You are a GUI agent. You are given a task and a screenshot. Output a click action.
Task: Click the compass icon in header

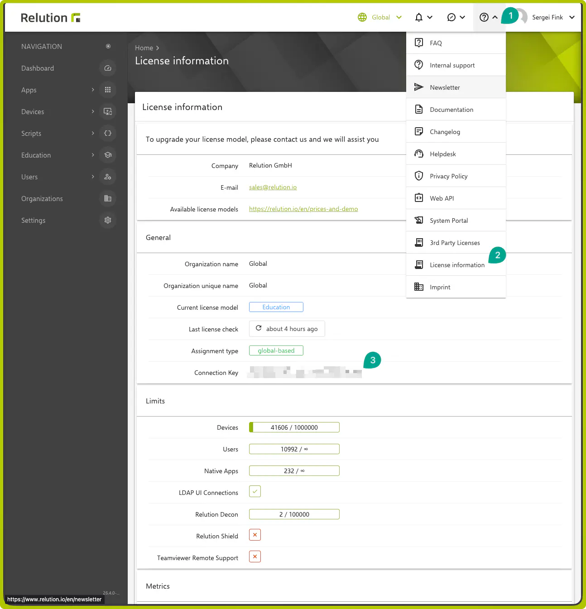(x=451, y=17)
